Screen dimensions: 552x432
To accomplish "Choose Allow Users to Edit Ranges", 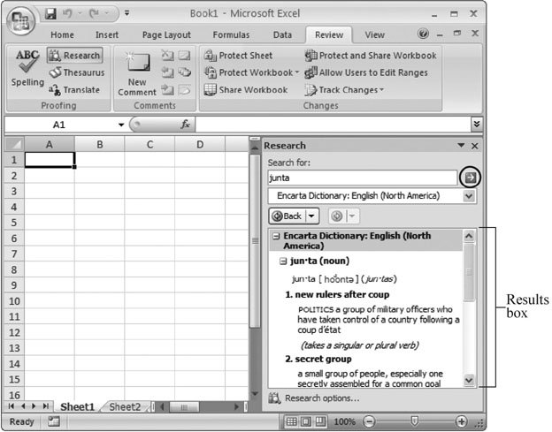I will [x=366, y=72].
